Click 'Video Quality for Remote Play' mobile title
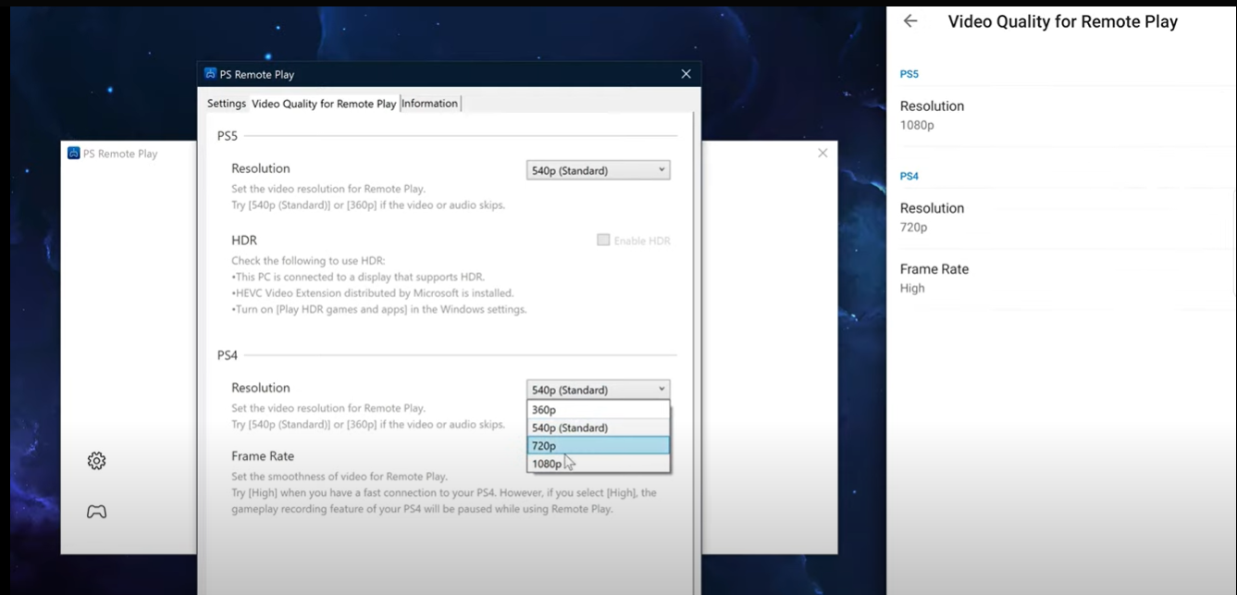This screenshot has height=595, width=1237. [x=1063, y=21]
